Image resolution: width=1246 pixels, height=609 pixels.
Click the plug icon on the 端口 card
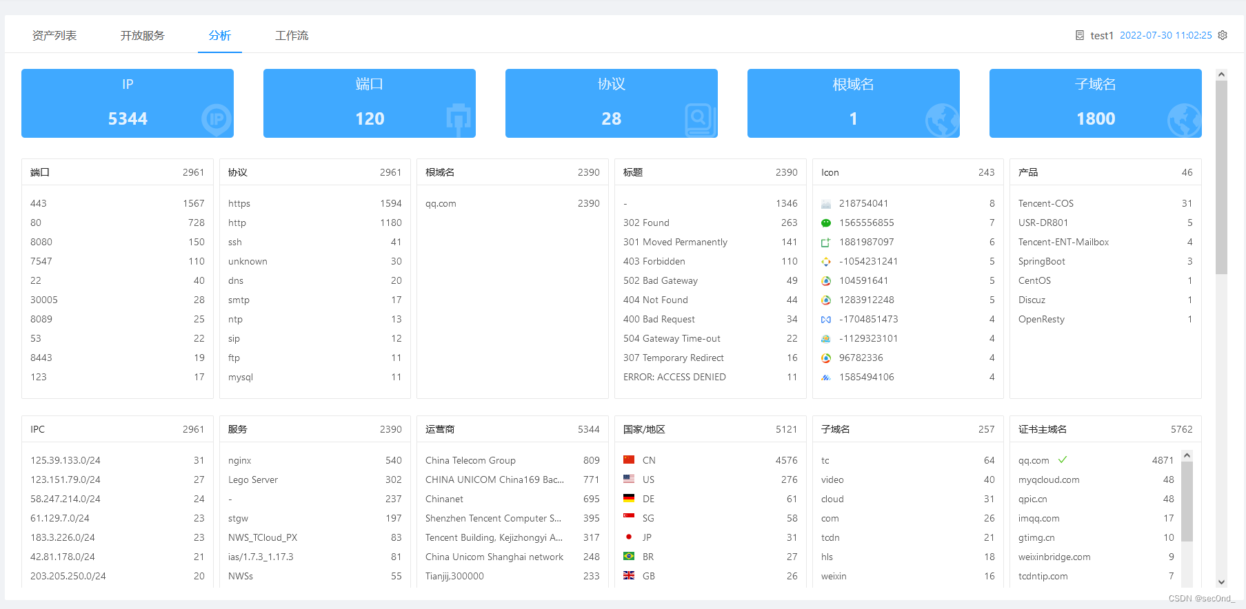[459, 119]
